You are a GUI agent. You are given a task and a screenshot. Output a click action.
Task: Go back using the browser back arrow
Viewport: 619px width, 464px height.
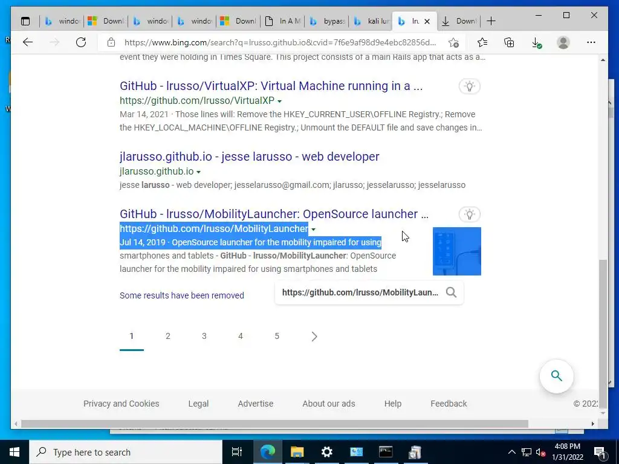tap(28, 42)
